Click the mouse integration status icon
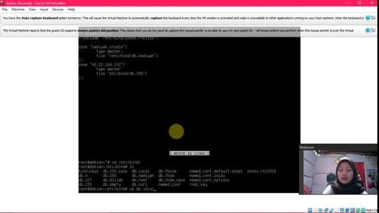 358,210
